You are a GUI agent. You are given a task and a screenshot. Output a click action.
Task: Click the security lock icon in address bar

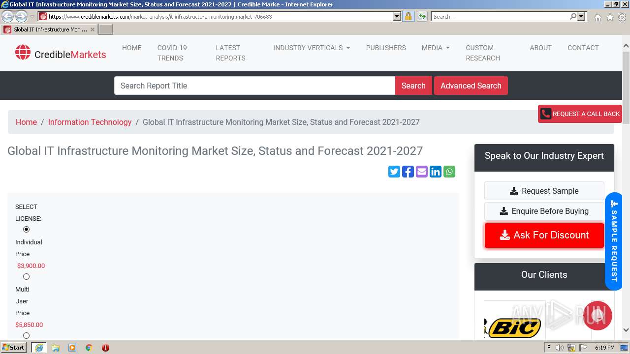point(408,16)
